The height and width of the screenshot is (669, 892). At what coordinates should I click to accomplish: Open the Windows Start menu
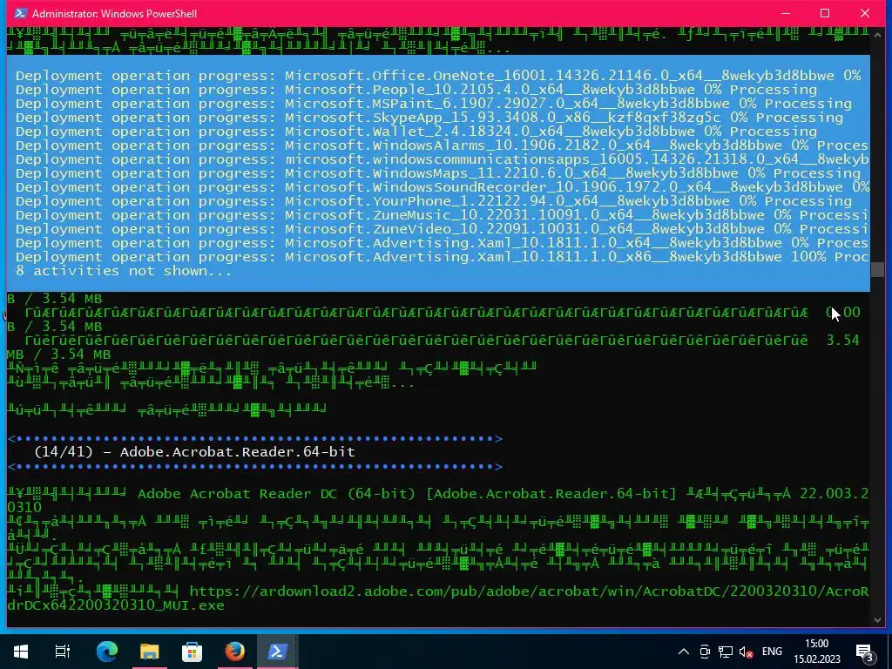(x=21, y=652)
